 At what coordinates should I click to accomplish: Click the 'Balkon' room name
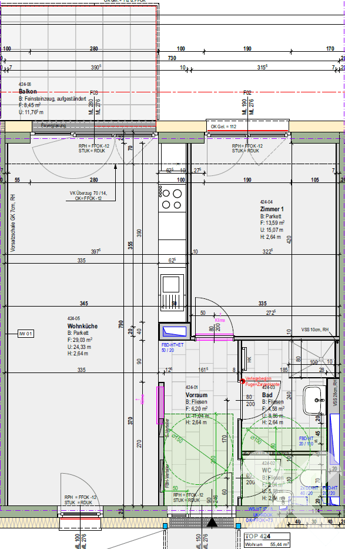pyautogui.click(x=28, y=91)
